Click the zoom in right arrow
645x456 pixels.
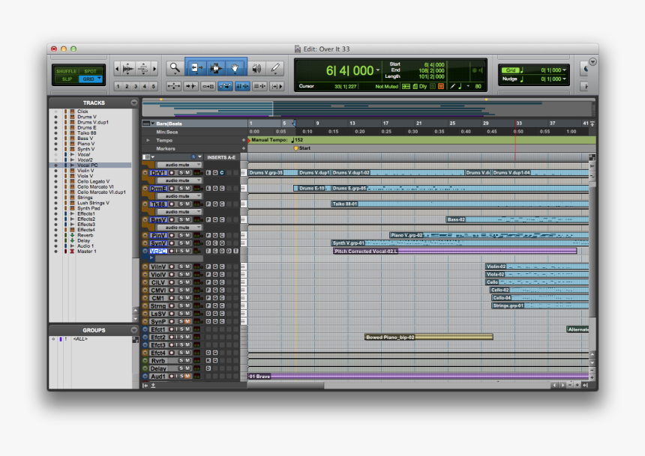154,68
